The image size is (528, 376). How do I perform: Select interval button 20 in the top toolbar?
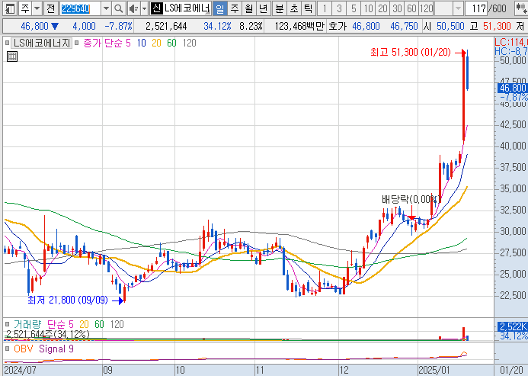383,8
